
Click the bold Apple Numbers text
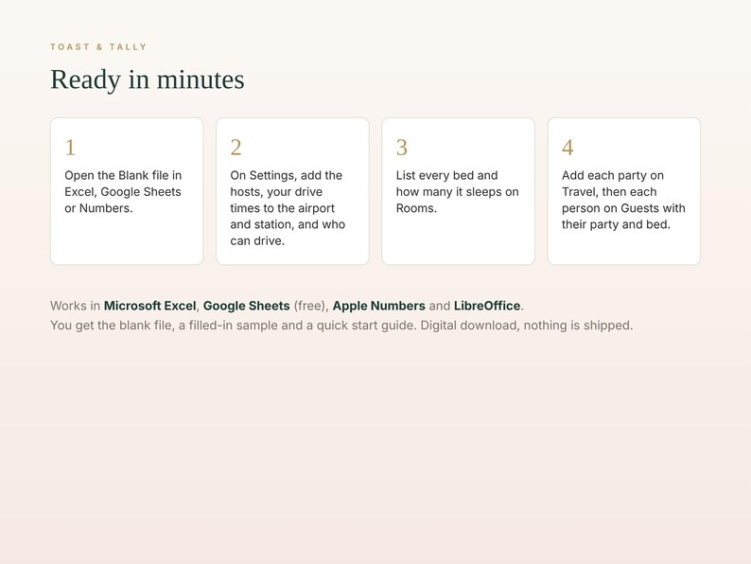(x=379, y=306)
